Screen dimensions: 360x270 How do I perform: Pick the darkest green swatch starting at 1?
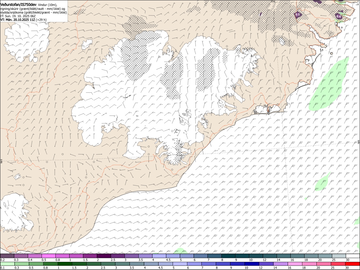point(65,264)
